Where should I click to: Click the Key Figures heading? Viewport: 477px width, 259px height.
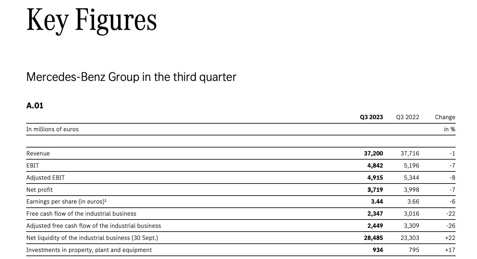[x=92, y=20]
